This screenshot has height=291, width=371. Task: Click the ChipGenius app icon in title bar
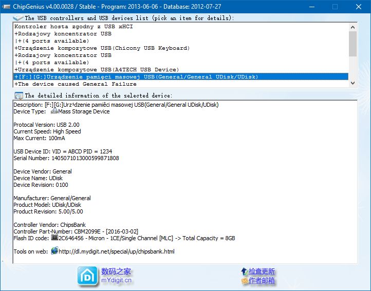click(x=6, y=7)
